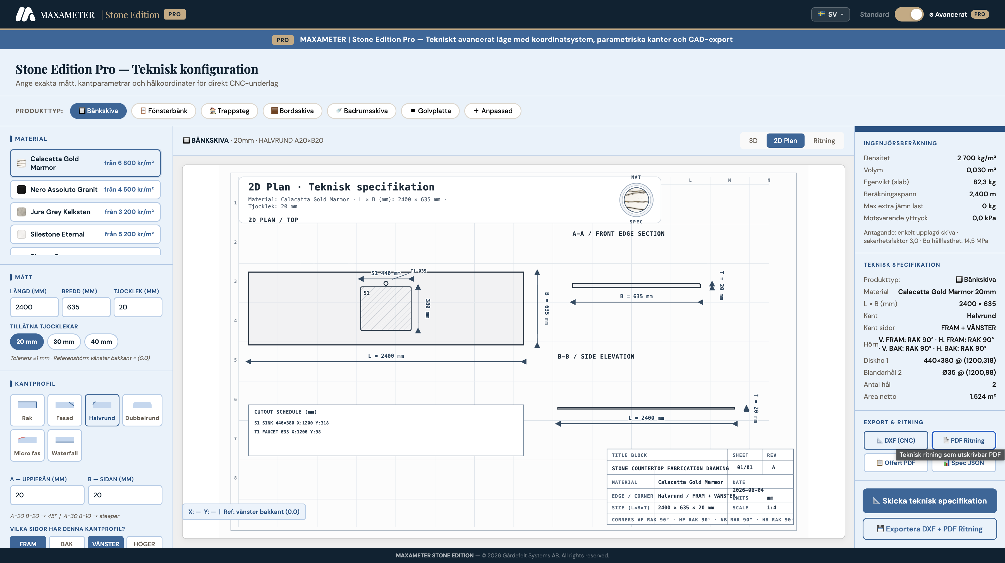Select the Fasad edge profile icon
Screen dimensions: 1005x563
click(65, 405)
